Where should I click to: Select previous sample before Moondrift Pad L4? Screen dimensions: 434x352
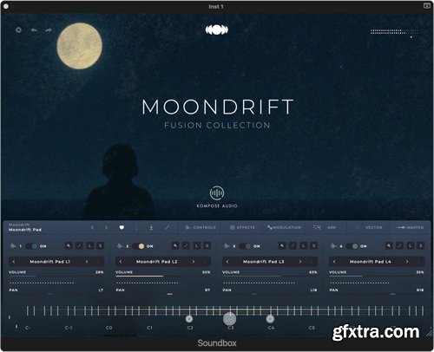tap(334, 262)
